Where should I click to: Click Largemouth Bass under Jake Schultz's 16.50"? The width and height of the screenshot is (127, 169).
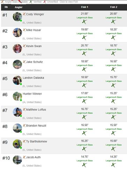coord(113,65)
